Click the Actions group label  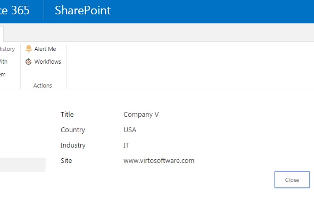[43, 85]
